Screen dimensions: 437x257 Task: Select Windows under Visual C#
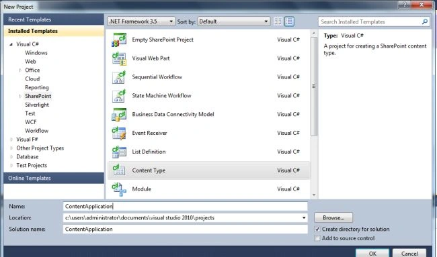point(36,53)
